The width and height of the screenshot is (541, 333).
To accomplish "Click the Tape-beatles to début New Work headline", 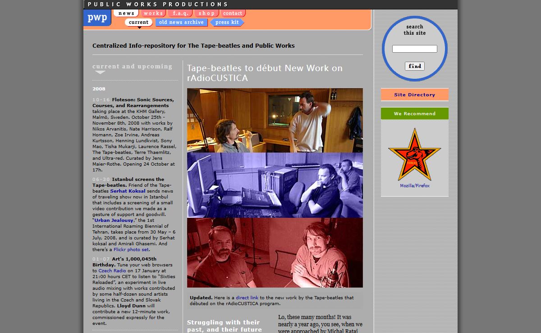I will click(265, 73).
